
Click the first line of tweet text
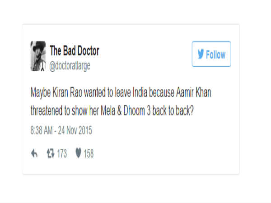click(x=121, y=92)
